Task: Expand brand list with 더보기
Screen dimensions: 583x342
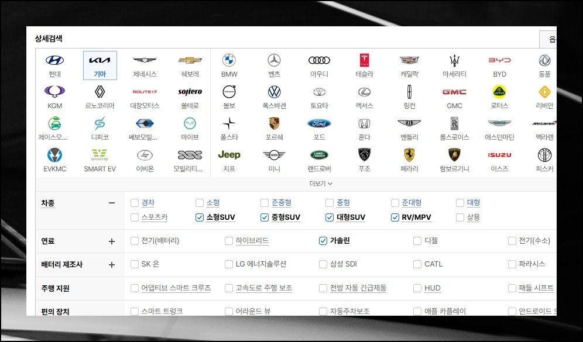Action: [x=321, y=184]
